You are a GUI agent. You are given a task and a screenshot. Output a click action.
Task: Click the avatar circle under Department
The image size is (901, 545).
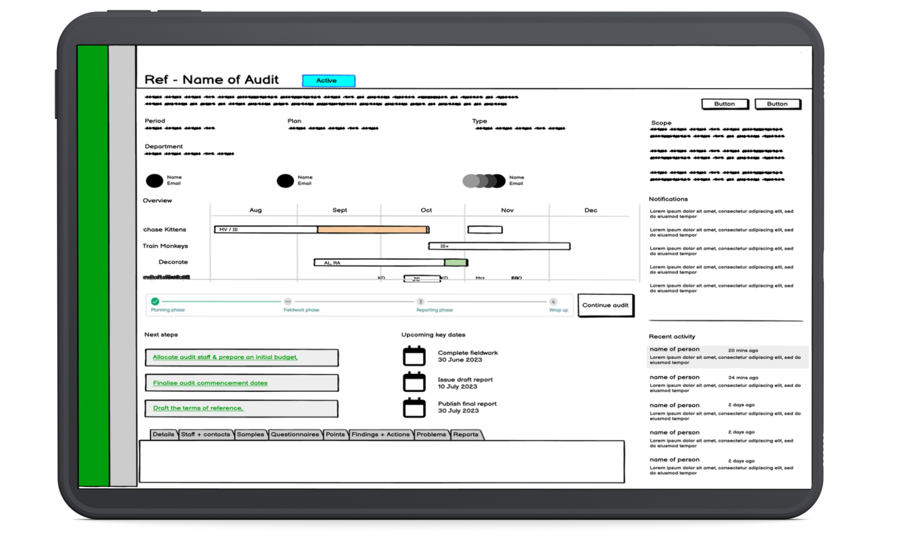tap(154, 181)
